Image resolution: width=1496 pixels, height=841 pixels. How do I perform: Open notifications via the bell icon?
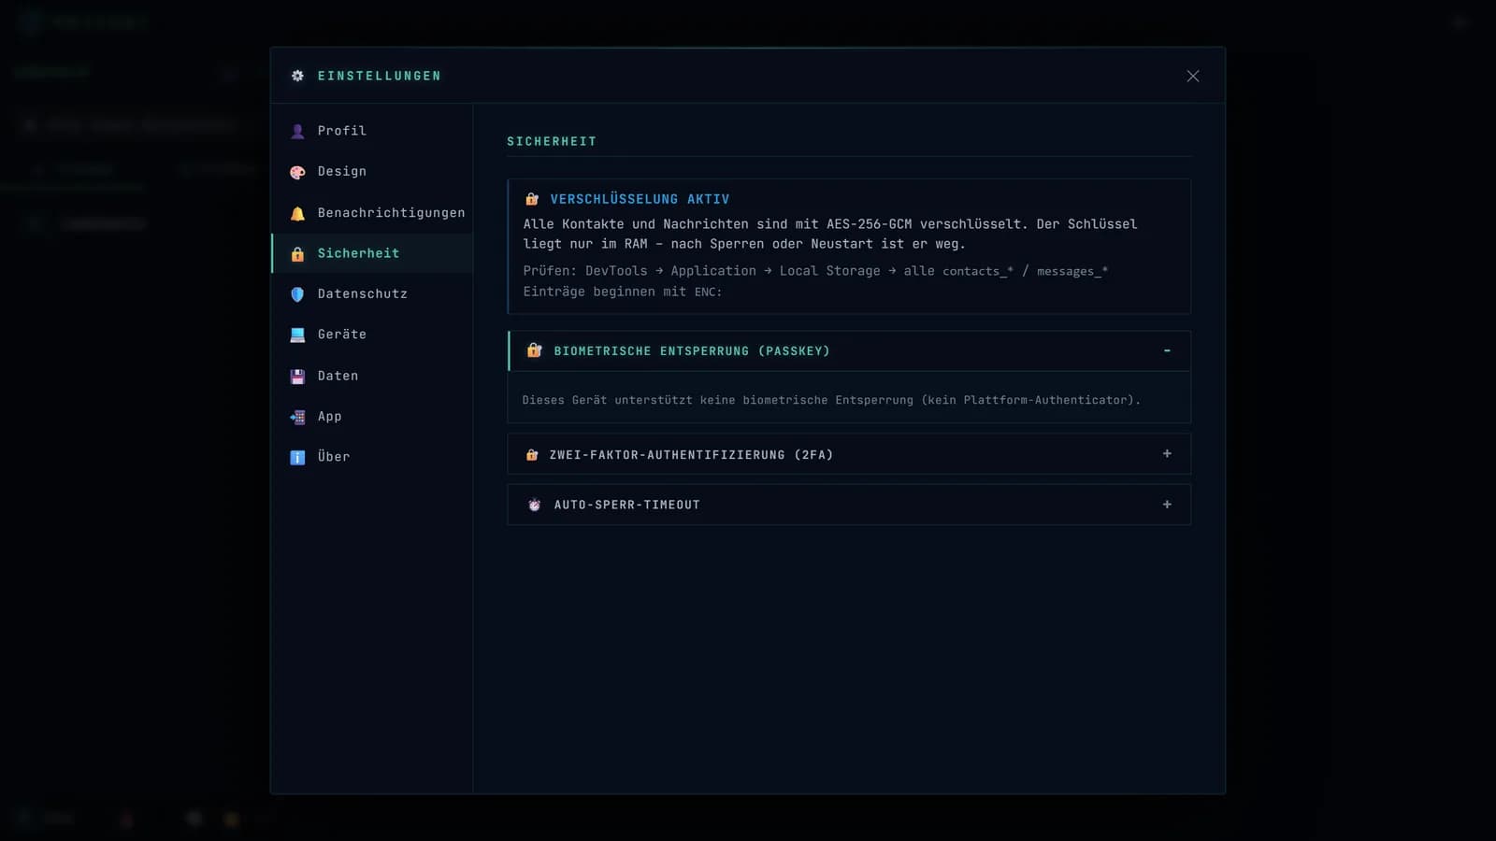coord(297,213)
